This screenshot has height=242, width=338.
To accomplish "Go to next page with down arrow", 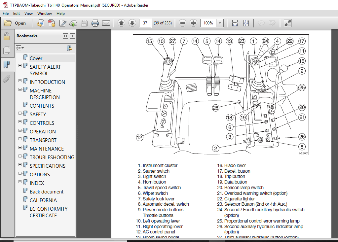I will [132, 23].
